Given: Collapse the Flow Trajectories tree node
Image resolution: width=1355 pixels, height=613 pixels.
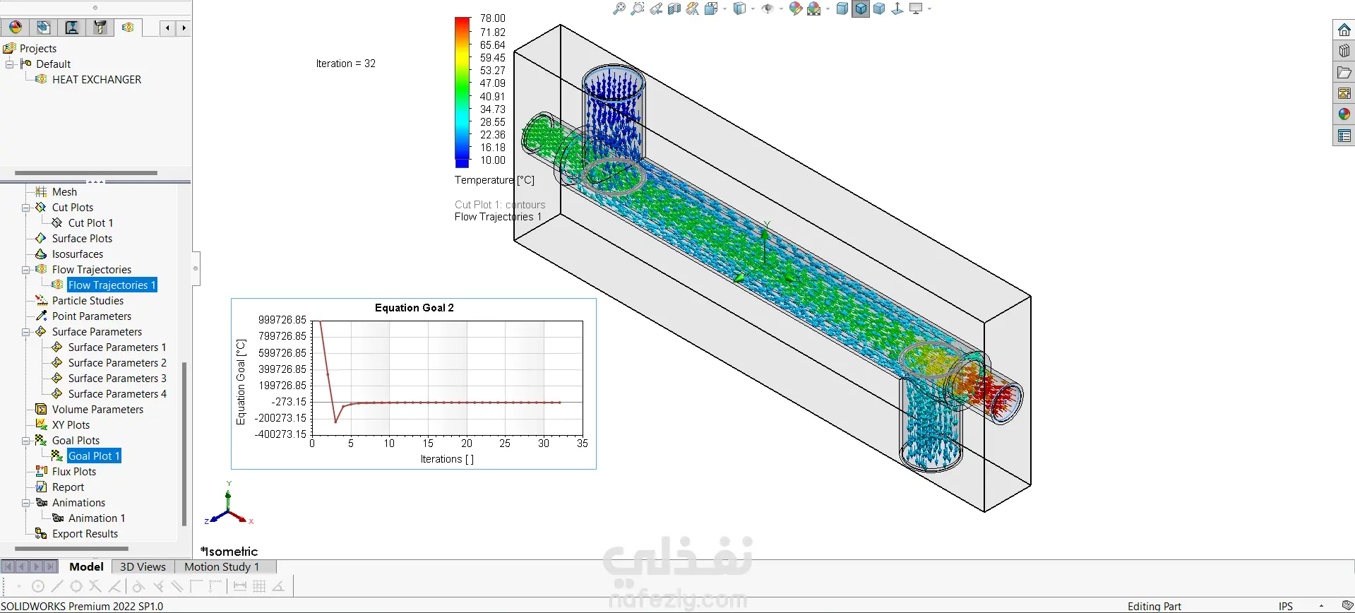Looking at the screenshot, I should click(25, 270).
